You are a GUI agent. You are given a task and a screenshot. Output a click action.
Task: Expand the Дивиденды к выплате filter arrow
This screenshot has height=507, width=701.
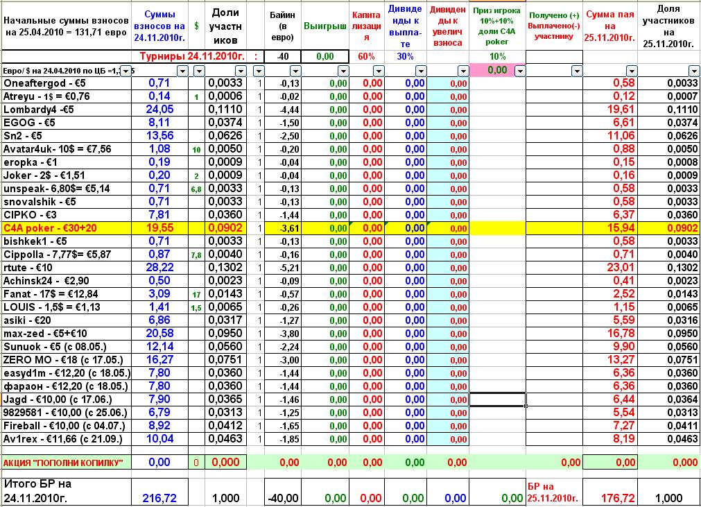(421, 71)
